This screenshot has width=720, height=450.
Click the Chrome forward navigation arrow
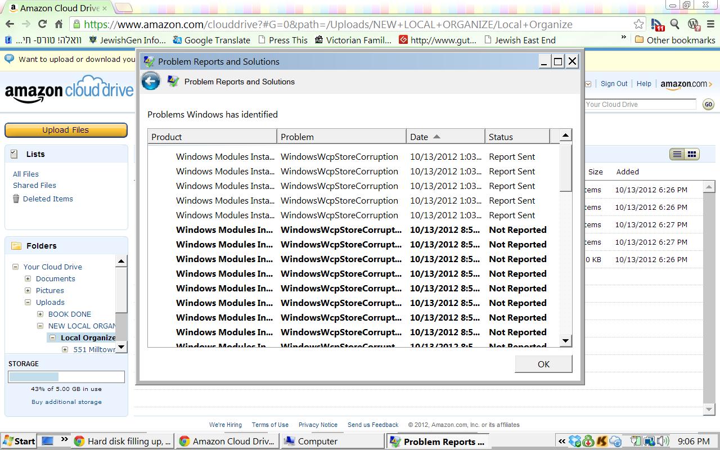pyautogui.click(x=26, y=24)
